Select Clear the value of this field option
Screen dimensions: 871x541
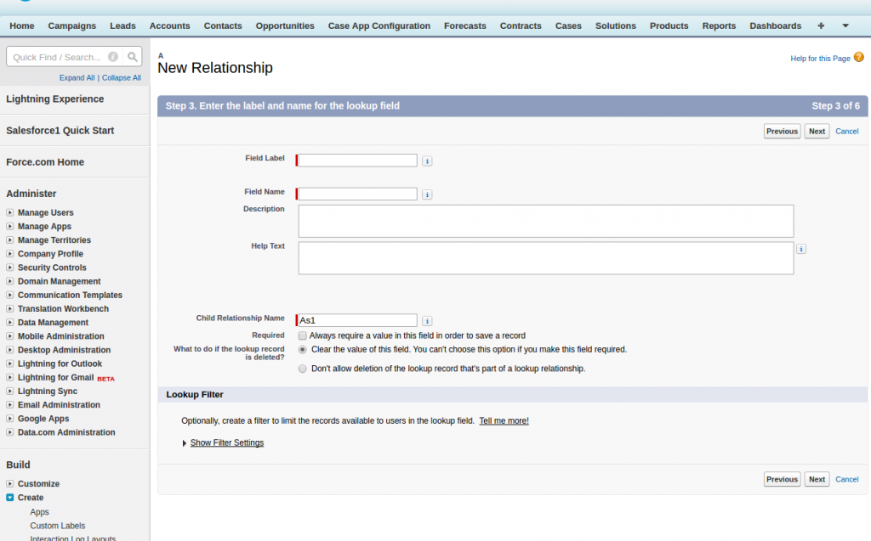[x=303, y=349]
